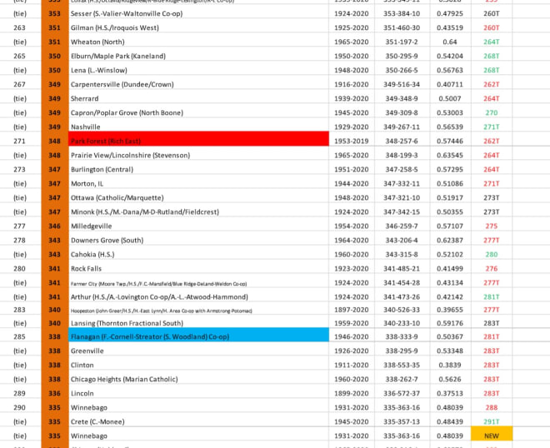The height and width of the screenshot is (448, 550).
Task: Select the green previous rank '291T'
Action: pyautogui.click(x=492, y=422)
